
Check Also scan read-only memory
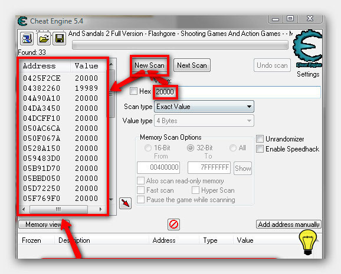point(140,180)
